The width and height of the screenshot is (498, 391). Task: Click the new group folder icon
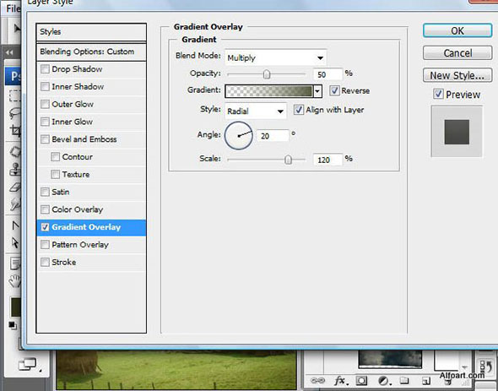pyautogui.click(x=404, y=381)
